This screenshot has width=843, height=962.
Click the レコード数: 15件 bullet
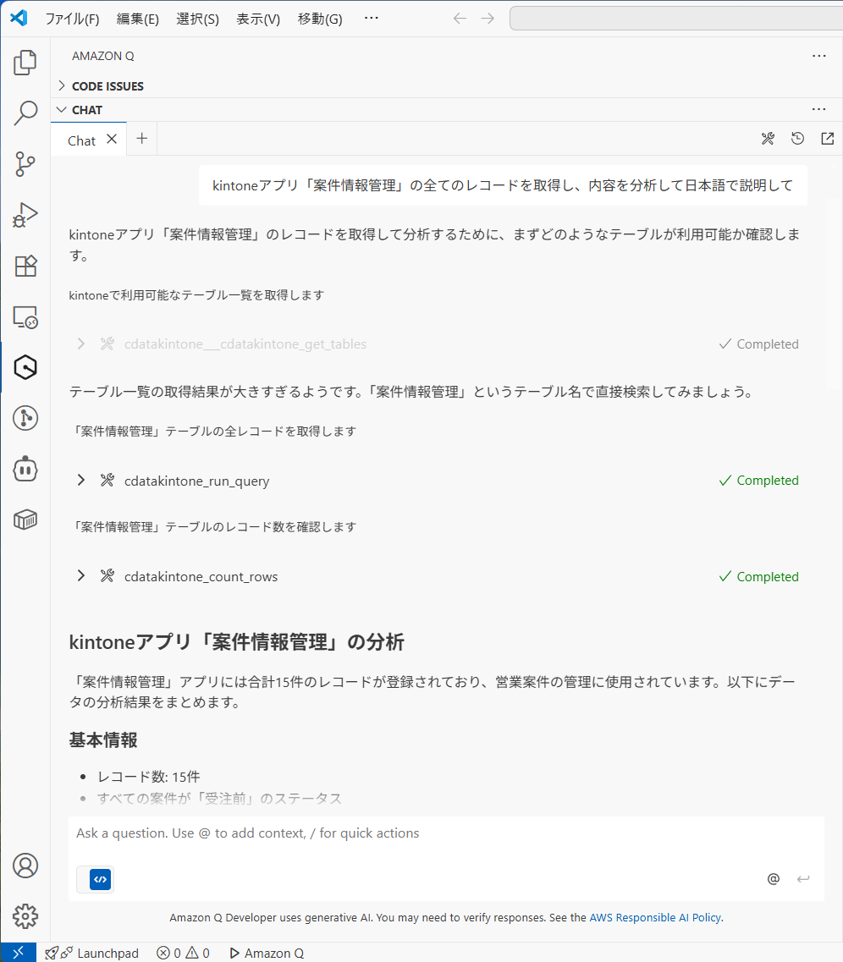pos(148,777)
